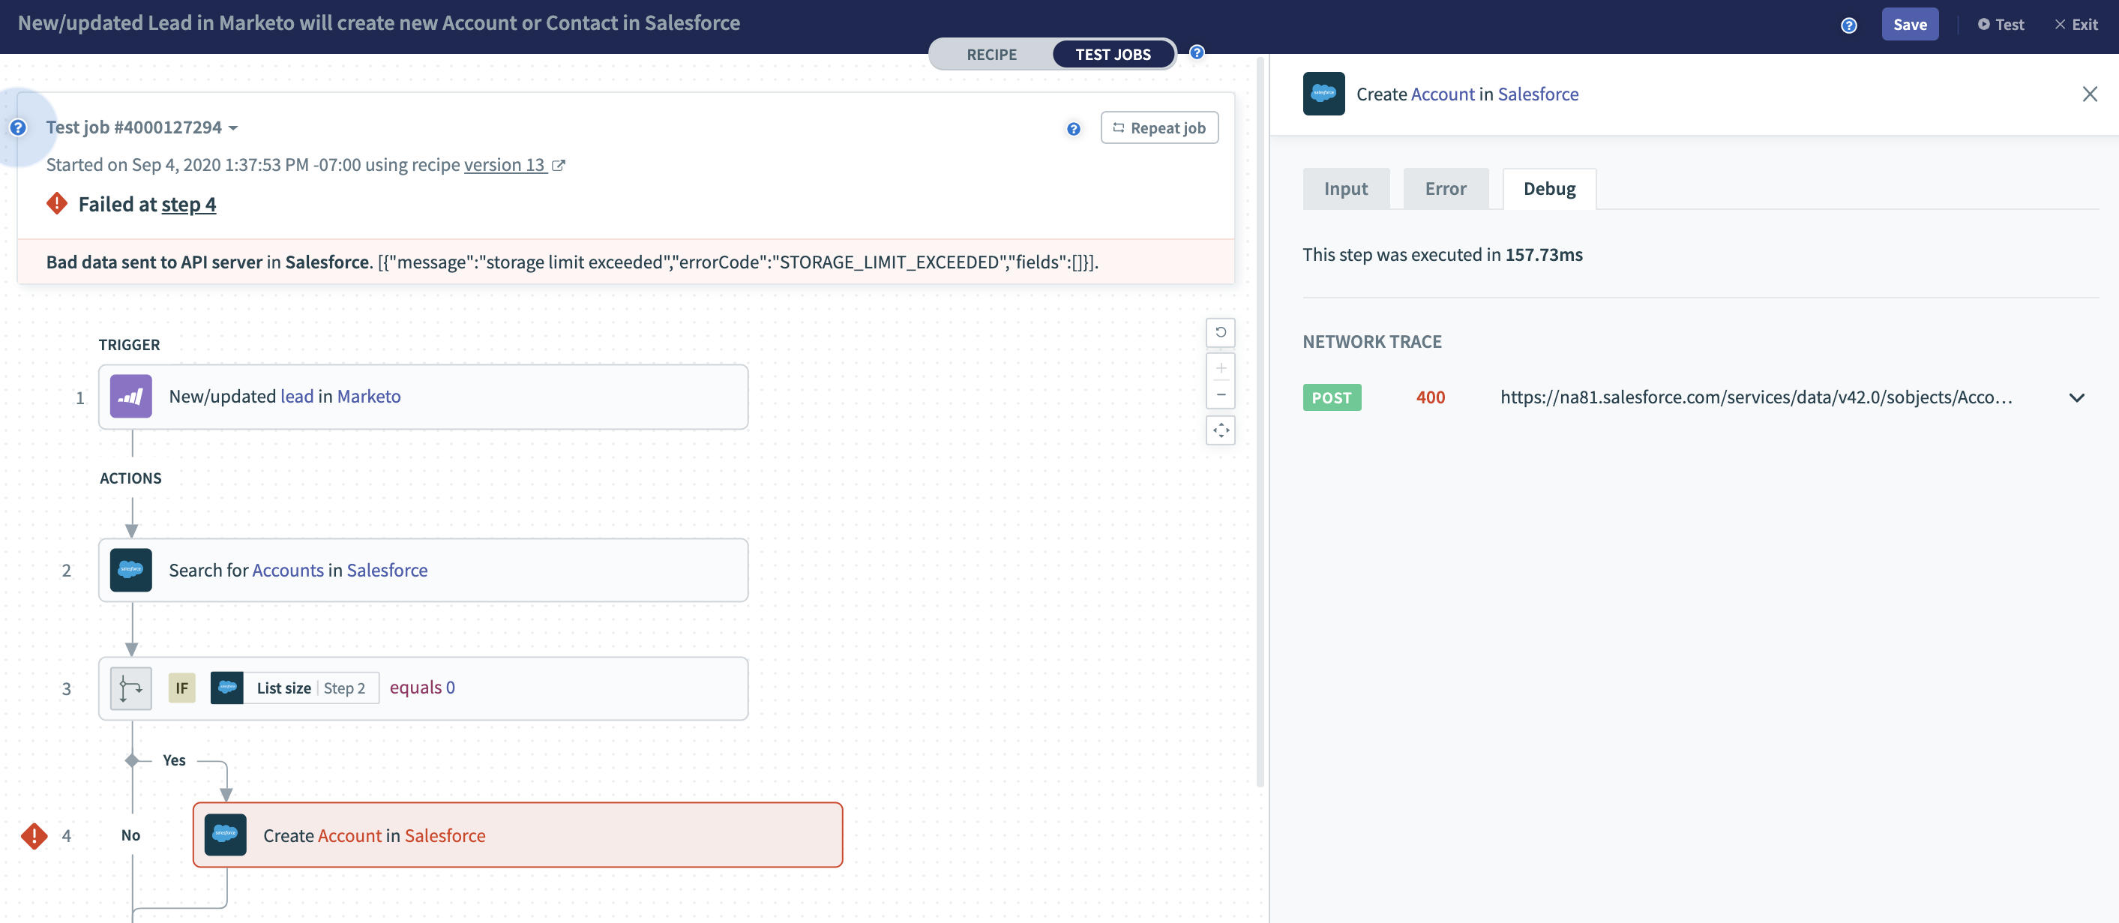This screenshot has width=2119, height=923.
Task: Click the Repeat job button
Action: 1158,127
